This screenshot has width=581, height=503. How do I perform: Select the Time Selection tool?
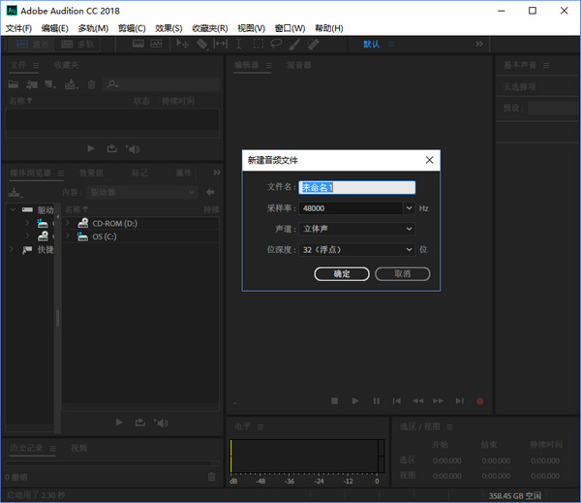coord(239,45)
